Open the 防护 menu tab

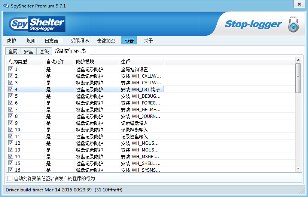[11, 41]
